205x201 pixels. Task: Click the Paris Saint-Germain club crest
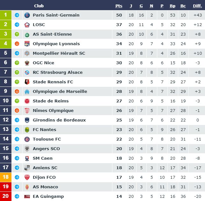pos(27,15)
